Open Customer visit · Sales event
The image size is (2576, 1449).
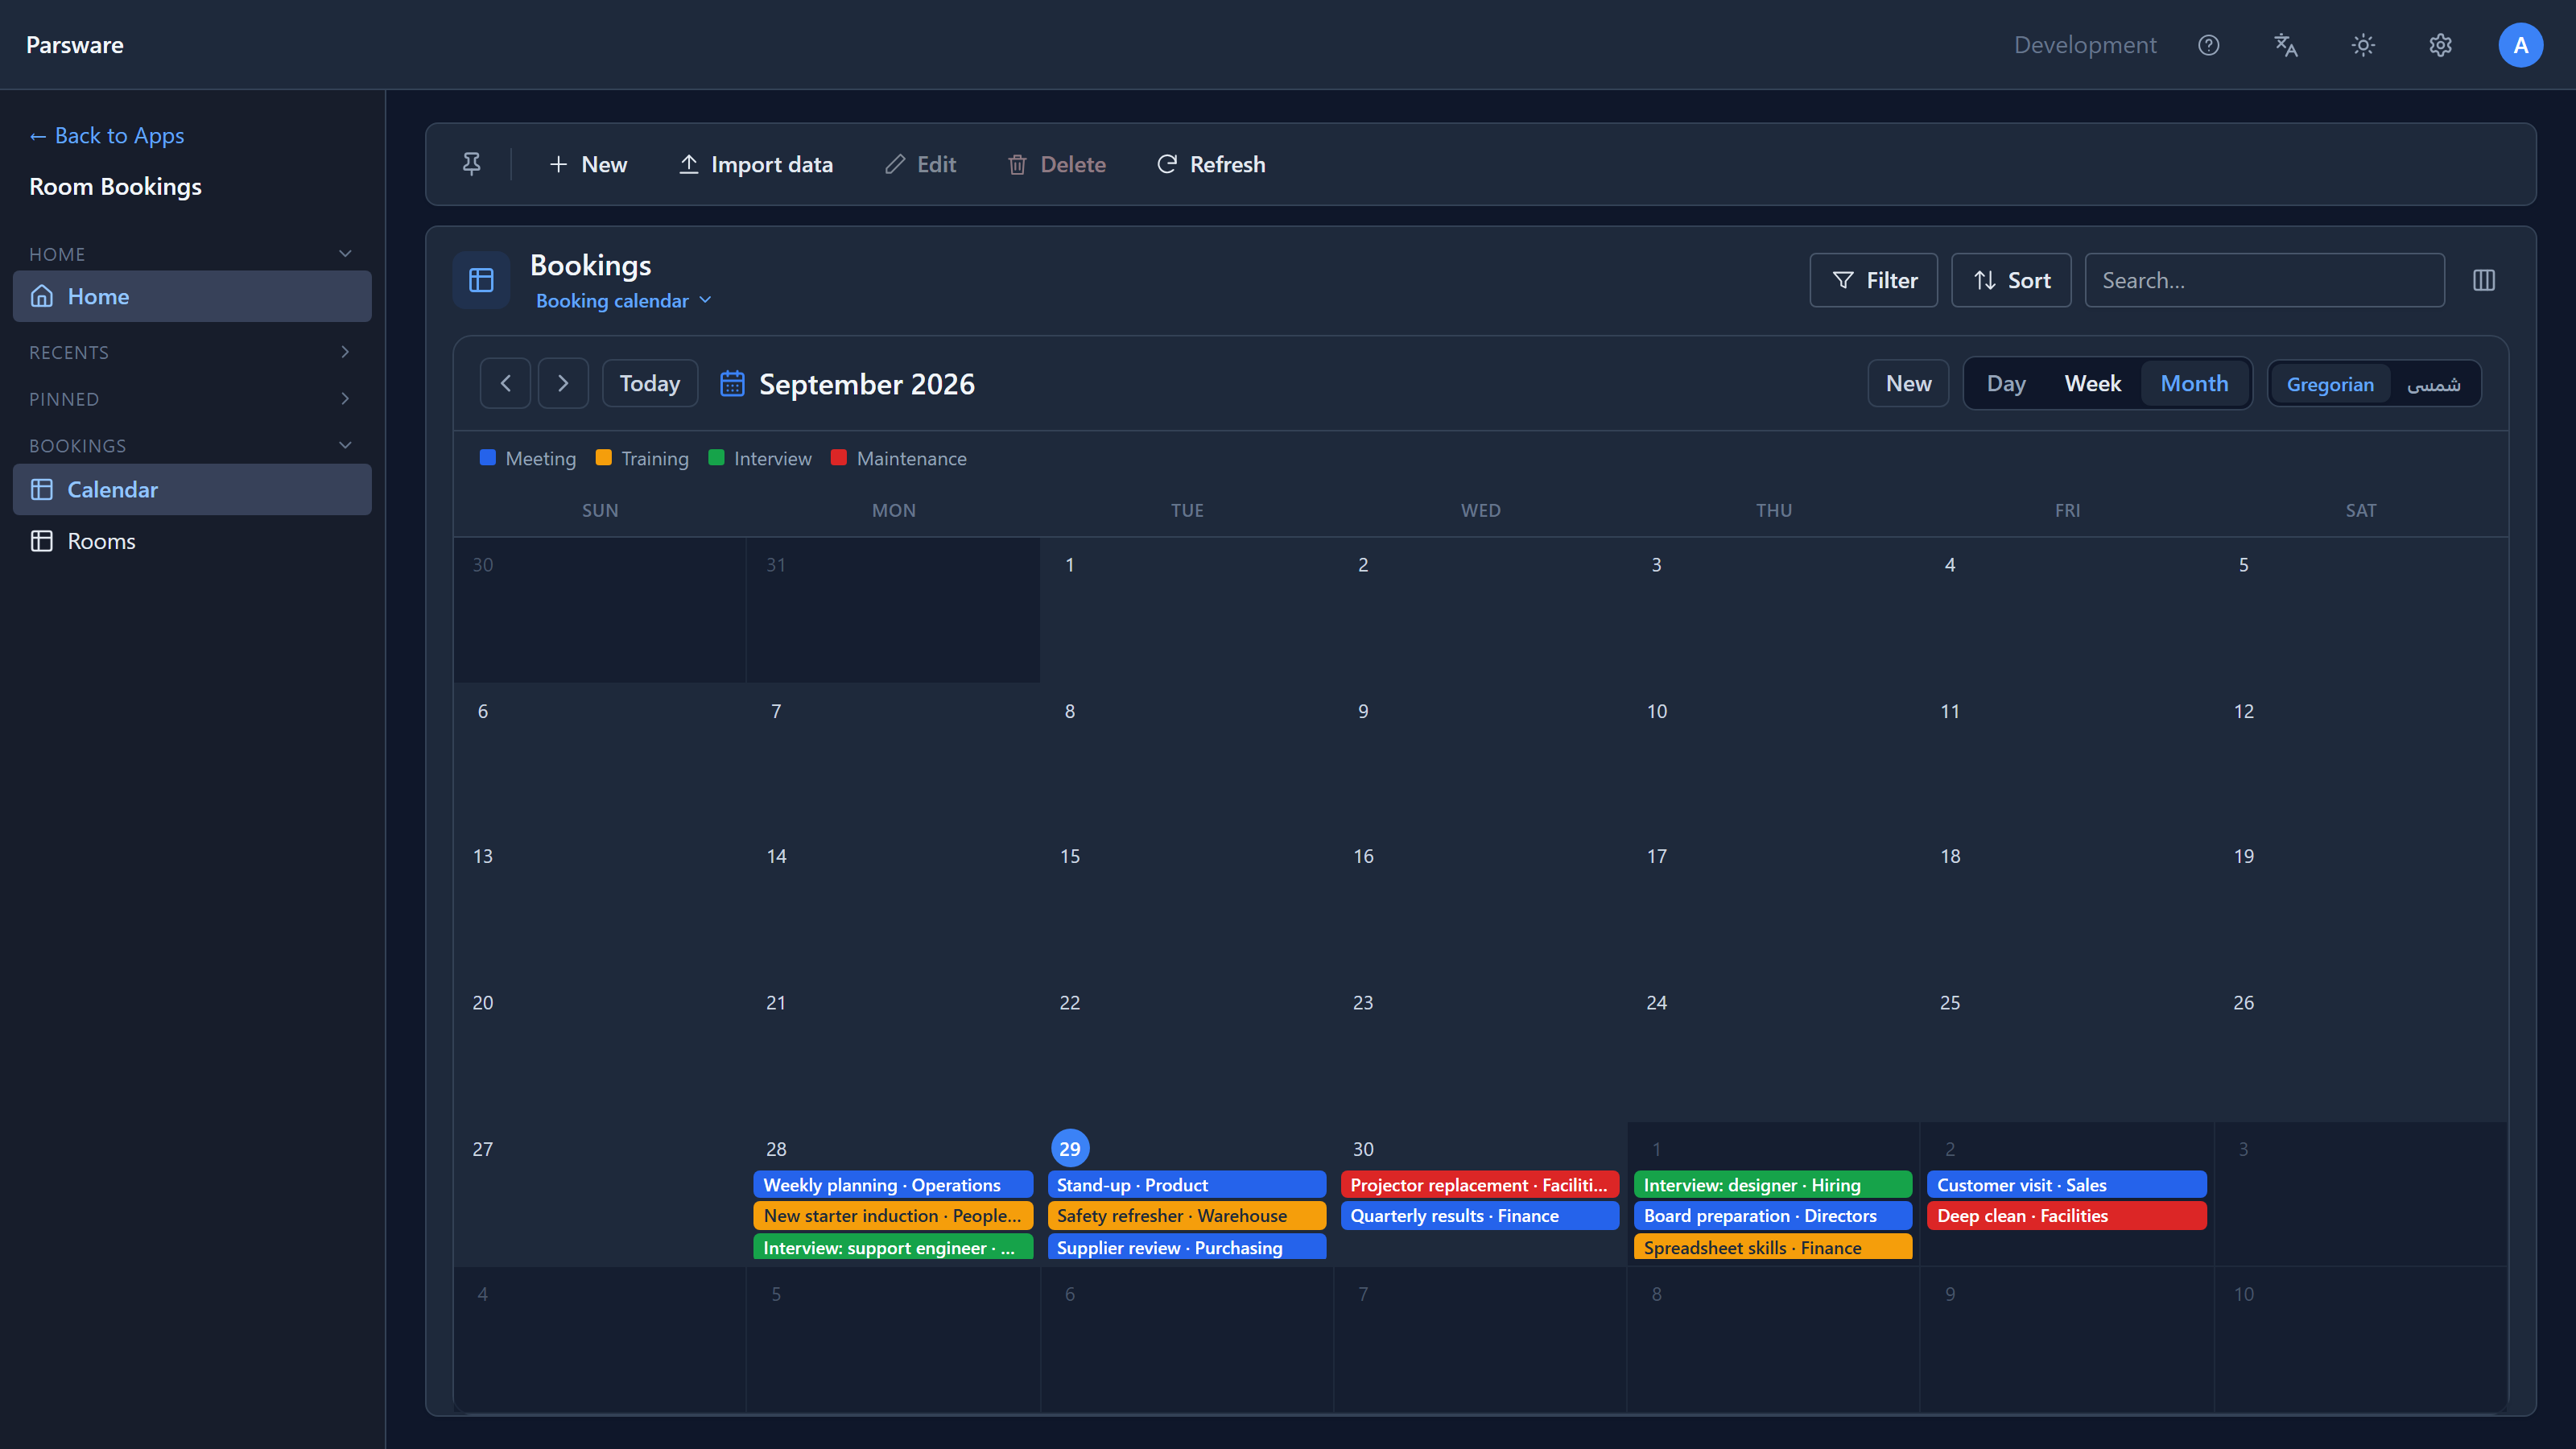point(2067,1185)
